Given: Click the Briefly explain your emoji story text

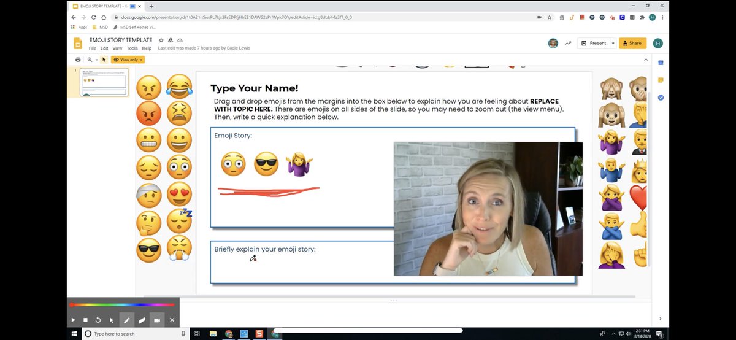Looking at the screenshot, I should pyautogui.click(x=265, y=249).
